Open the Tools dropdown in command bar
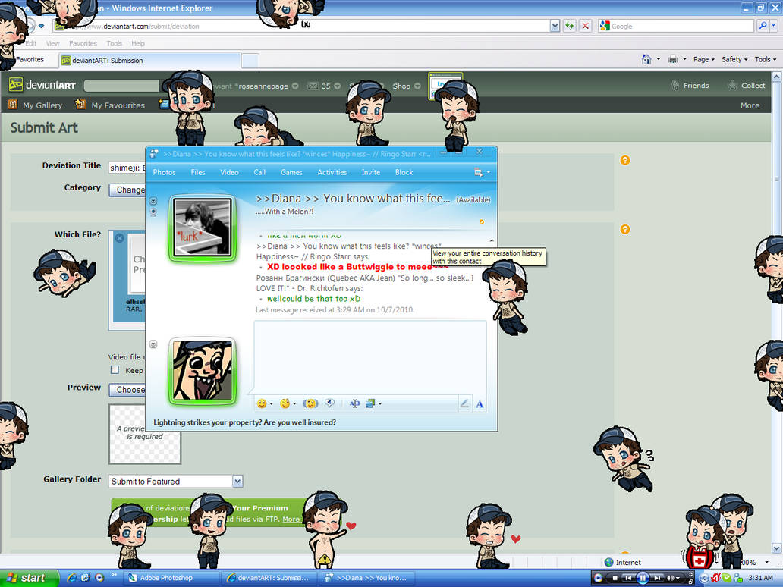783x587 pixels. tap(765, 59)
